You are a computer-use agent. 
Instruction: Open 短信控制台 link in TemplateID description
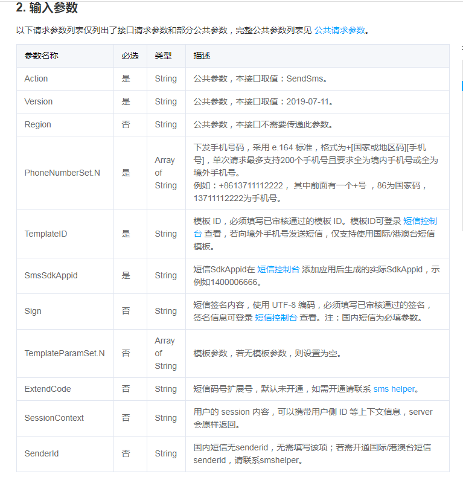(x=420, y=221)
